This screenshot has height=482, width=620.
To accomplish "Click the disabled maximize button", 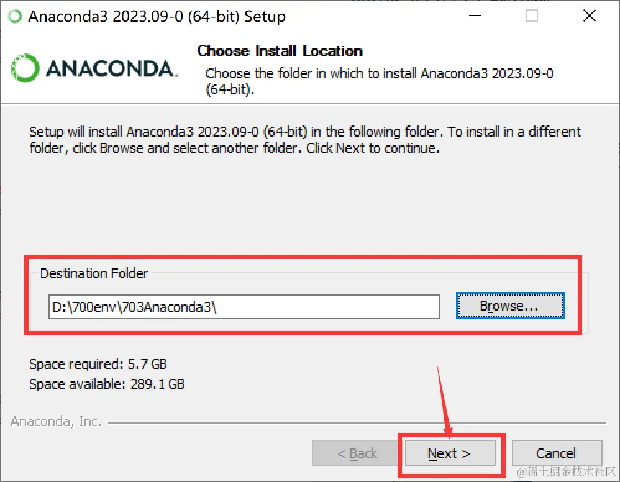I will (x=531, y=16).
